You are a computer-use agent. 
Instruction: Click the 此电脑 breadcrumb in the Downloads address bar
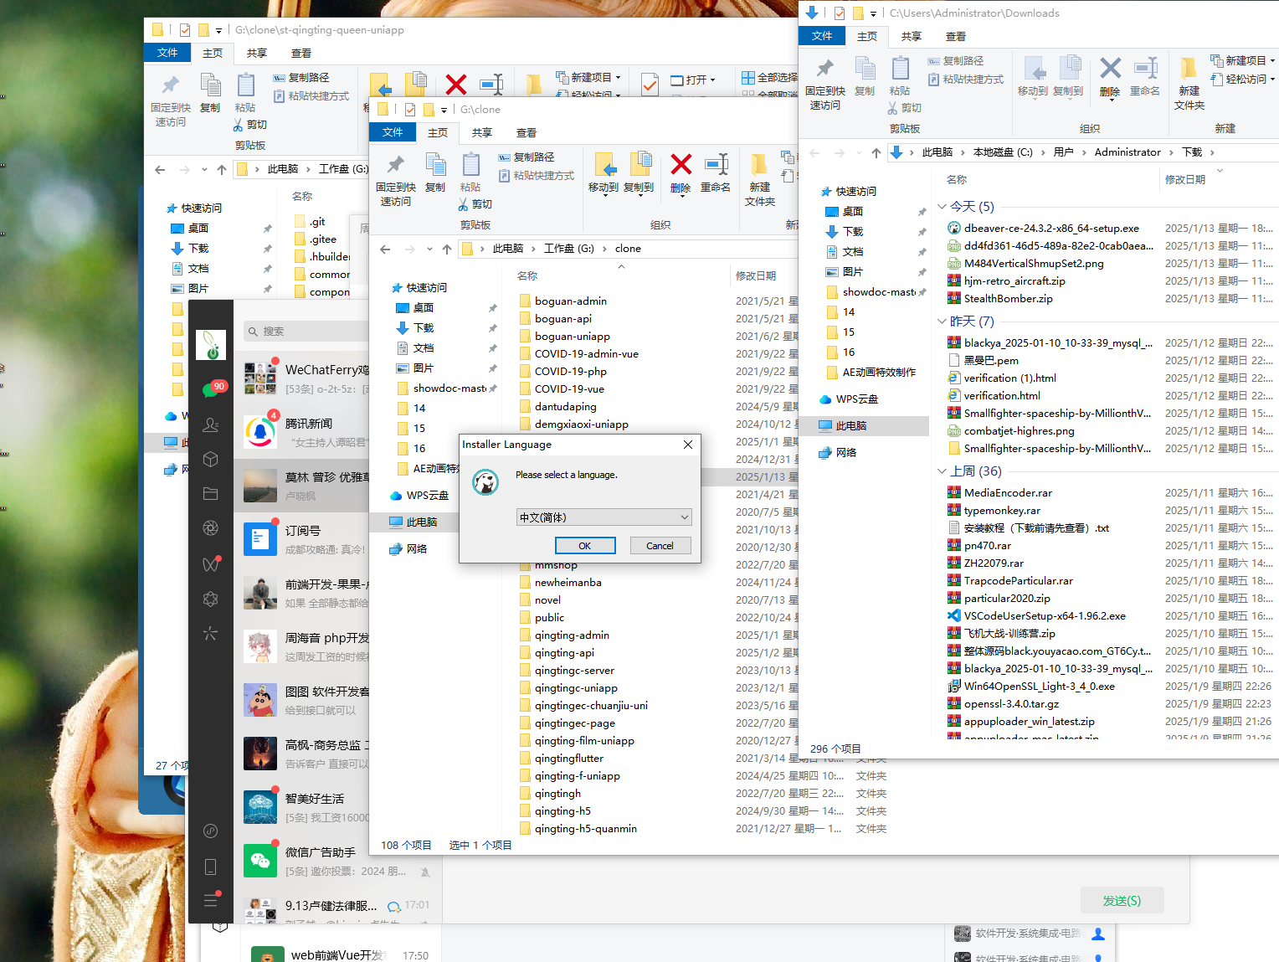pyautogui.click(x=937, y=152)
